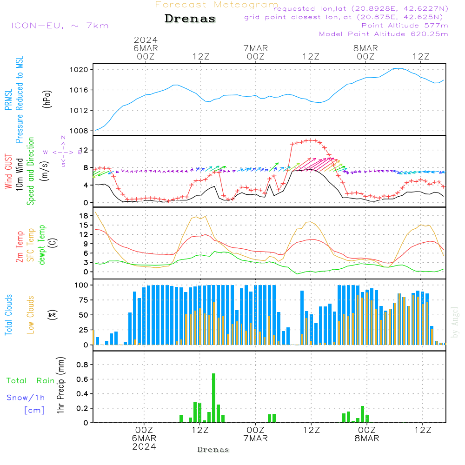
Task: Click the red "Wind GUST" label
Action: (8, 171)
